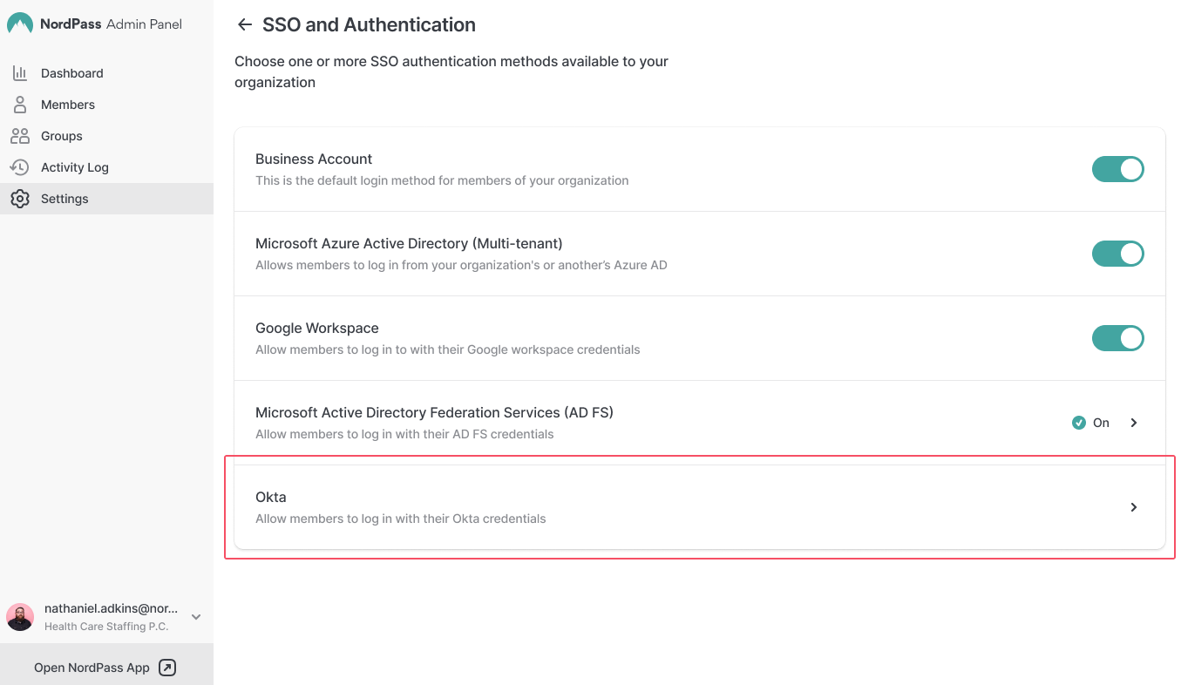Click the green checkmark next to On
The height and width of the screenshot is (685, 1181).
pos(1079,423)
